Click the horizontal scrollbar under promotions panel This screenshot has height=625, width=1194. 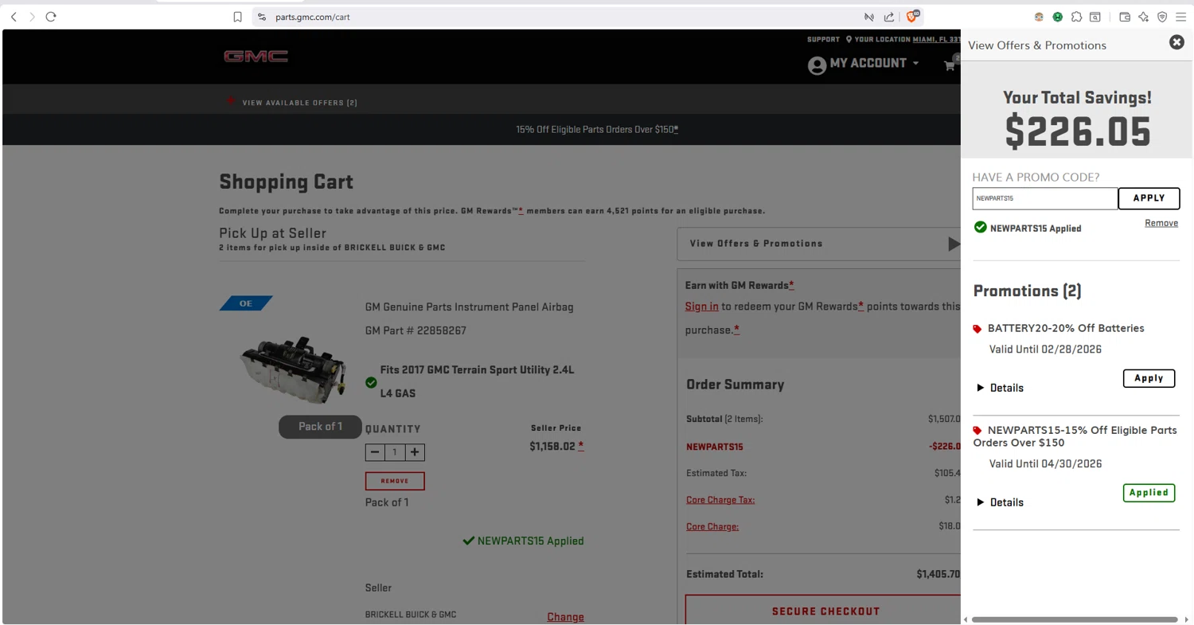[1074, 619]
